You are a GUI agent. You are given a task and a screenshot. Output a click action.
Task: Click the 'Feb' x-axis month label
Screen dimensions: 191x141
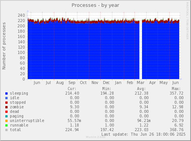(x=130, y=83)
